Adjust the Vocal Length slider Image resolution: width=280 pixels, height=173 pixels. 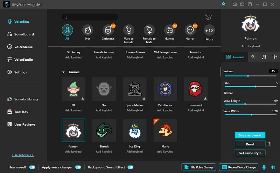[251, 104]
